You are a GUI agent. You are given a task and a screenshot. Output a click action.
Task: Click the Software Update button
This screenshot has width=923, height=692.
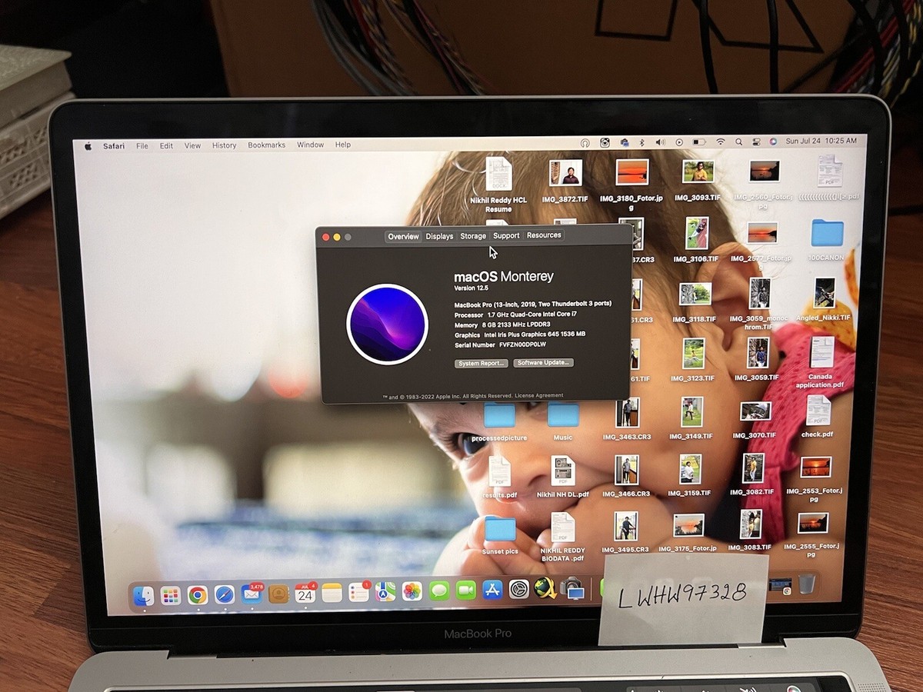[544, 362]
